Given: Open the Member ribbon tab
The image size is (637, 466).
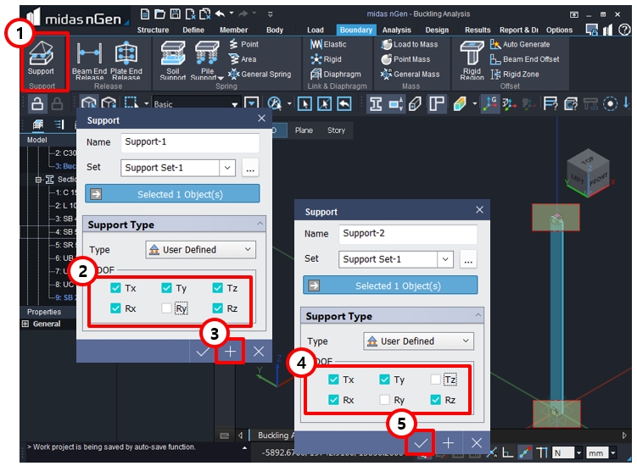Looking at the screenshot, I should pos(233,30).
